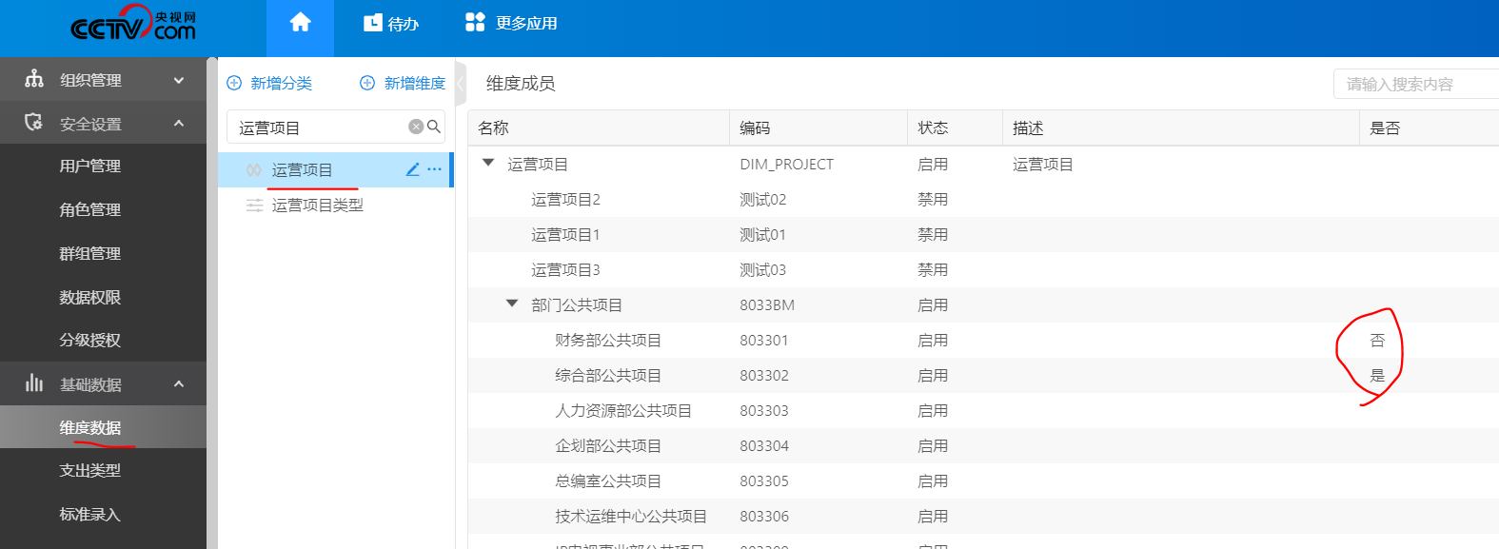This screenshot has width=1499, height=549.
Task: Select the 运营项目3 row name
Action: point(565,269)
